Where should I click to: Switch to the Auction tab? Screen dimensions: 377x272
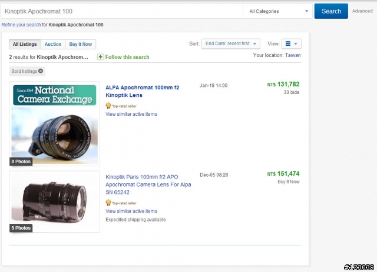(53, 44)
